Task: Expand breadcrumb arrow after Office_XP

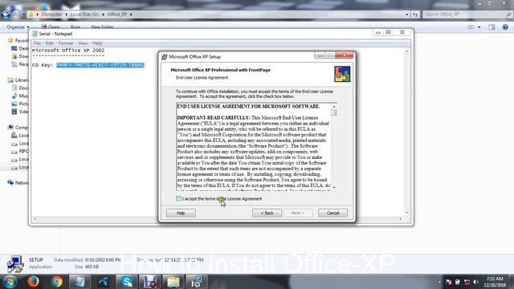Action: coord(131,14)
